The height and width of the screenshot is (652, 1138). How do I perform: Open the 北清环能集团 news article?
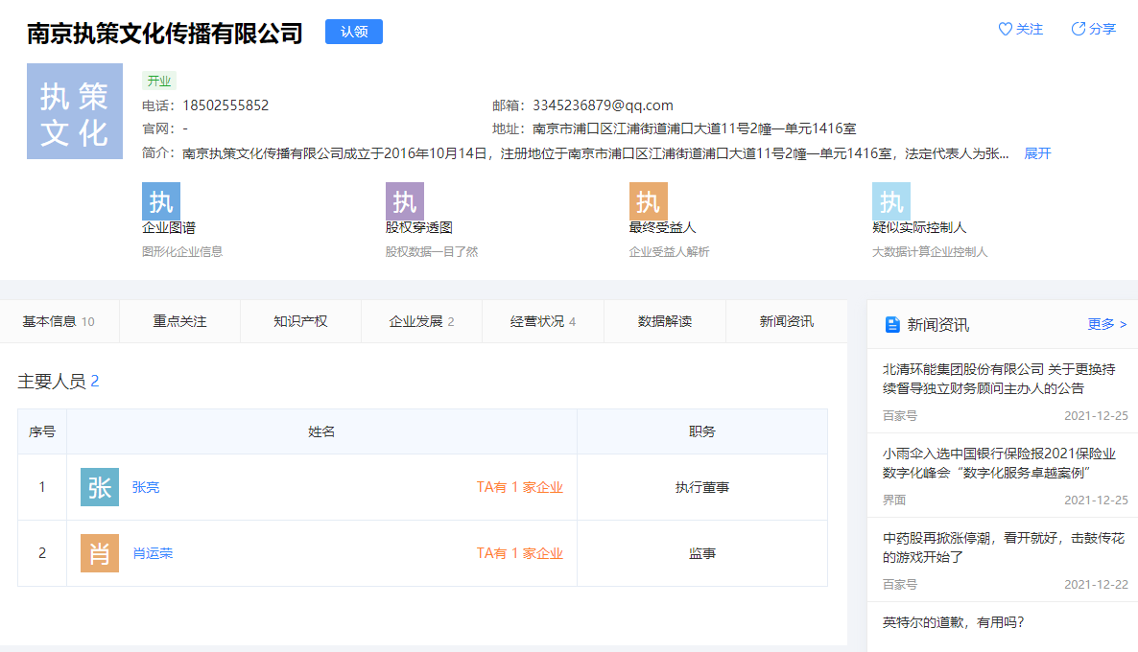(x=998, y=379)
